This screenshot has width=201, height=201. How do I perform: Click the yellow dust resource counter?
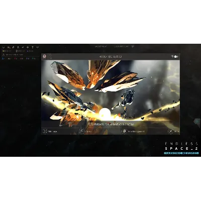pyautogui.click(x=7, y=51)
